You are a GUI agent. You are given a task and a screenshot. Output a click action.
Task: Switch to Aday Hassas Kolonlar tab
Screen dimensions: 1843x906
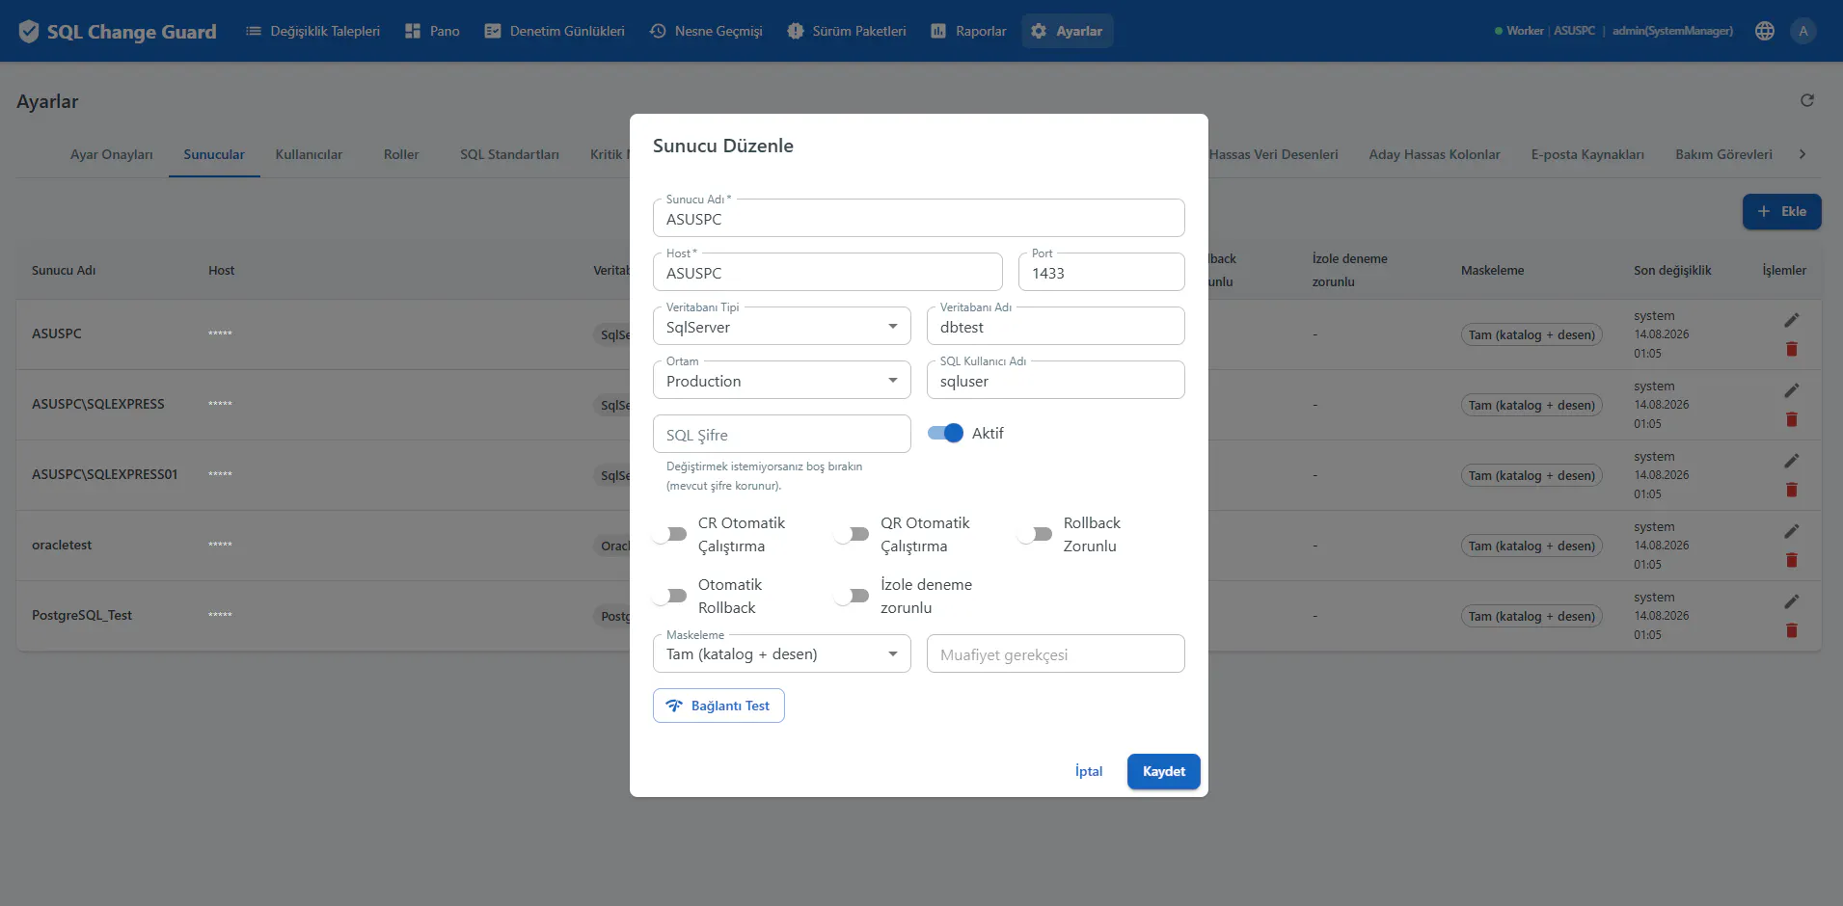tap(1434, 154)
